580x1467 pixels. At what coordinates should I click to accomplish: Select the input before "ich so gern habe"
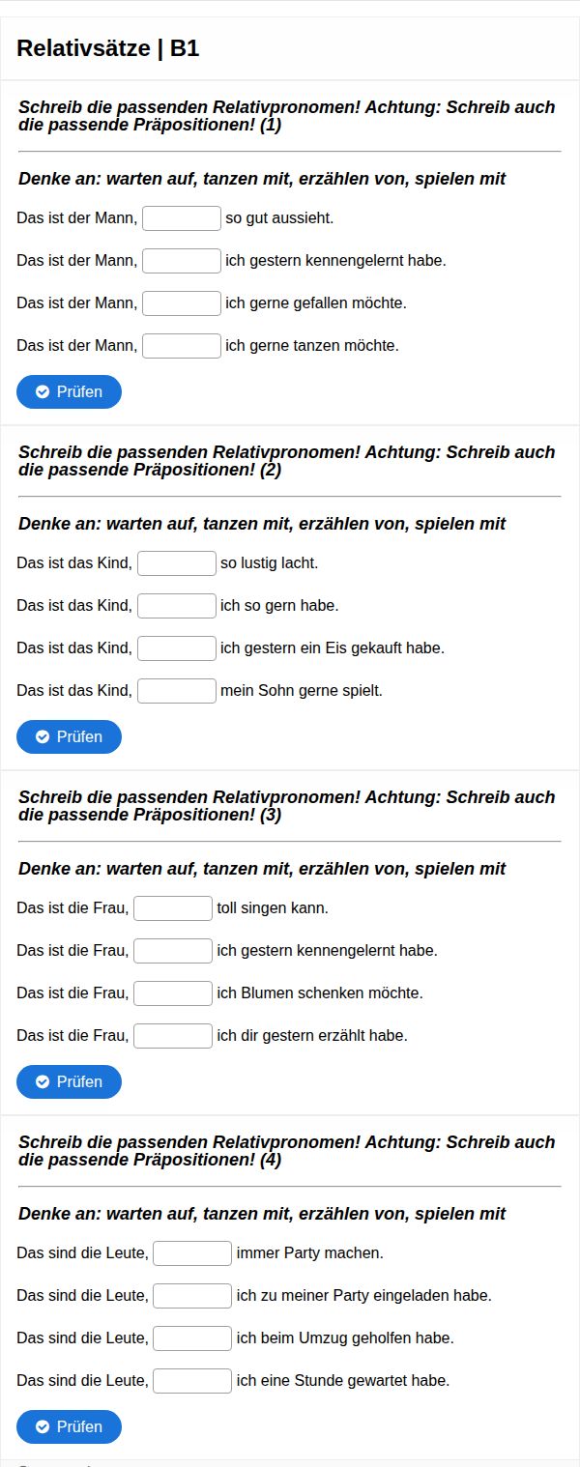[177, 606]
